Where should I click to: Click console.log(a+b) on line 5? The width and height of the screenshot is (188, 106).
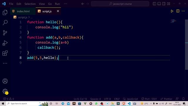click(52, 42)
